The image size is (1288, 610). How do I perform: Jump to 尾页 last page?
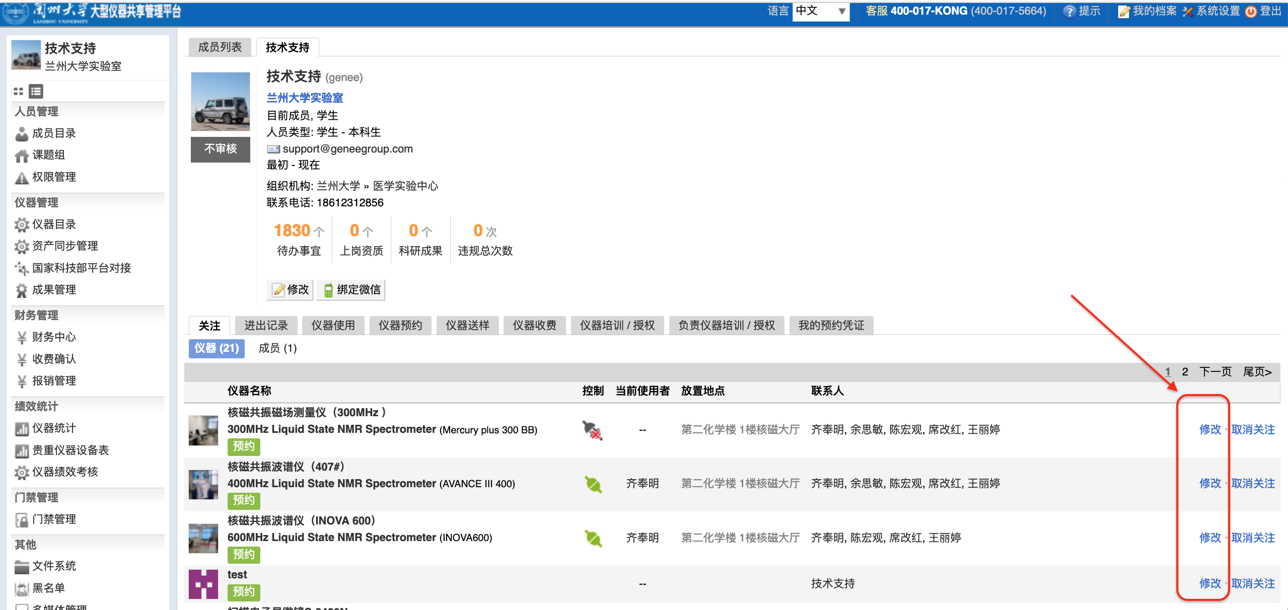point(1257,372)
